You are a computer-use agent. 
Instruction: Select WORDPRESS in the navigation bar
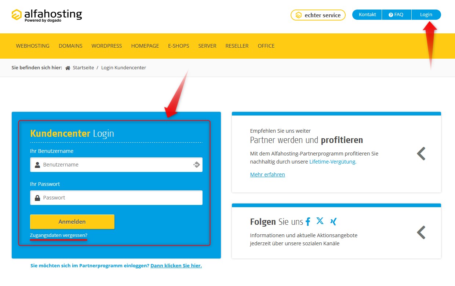pyautogui.click(x=106, y=46)
